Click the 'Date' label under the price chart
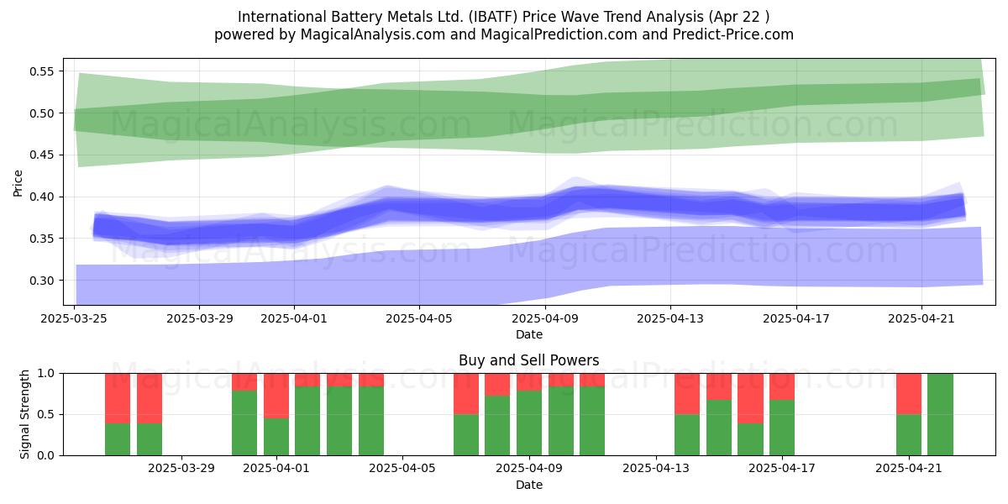1008x504 pixels. [529, 334]
